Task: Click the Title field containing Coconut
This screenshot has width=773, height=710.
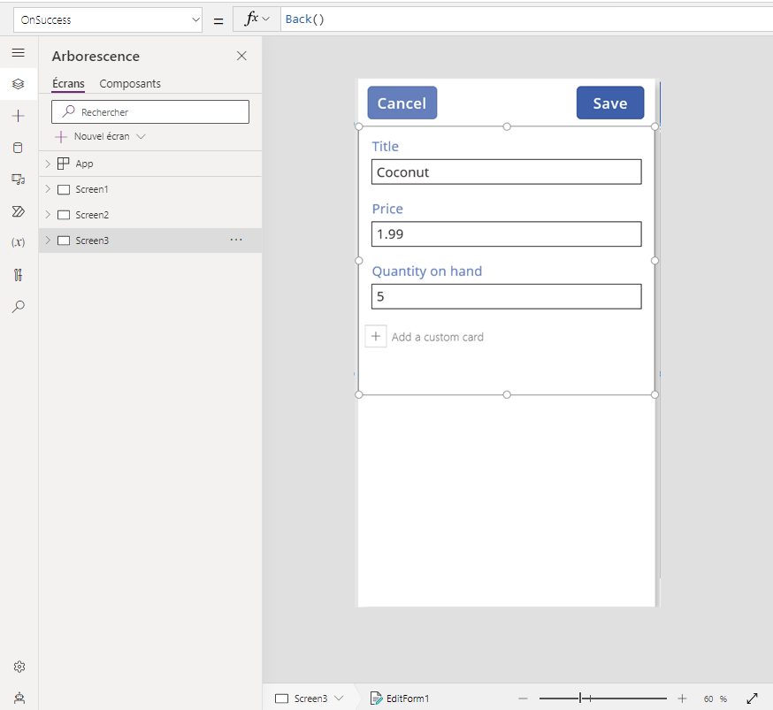Action: (506, 172)
